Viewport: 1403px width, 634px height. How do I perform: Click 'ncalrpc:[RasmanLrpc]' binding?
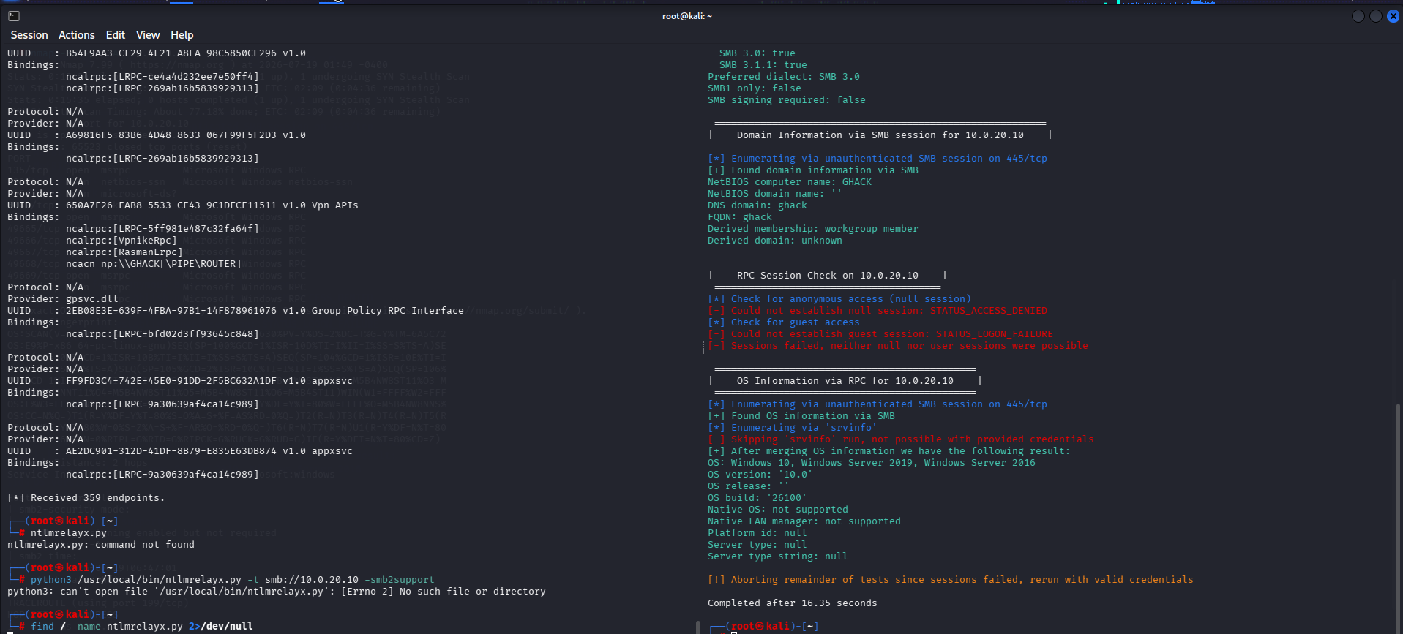[124, 252]
